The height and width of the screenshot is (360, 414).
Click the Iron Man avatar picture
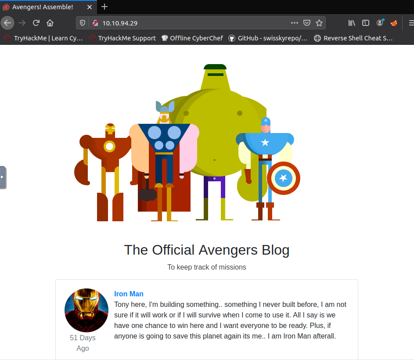pyautogui.click(x=86, y=310)
